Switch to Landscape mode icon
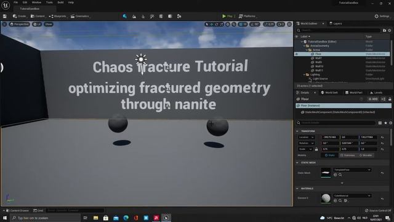 pos(134,17)
